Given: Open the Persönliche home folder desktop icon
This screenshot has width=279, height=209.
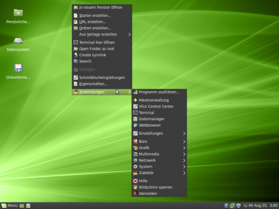Looking at the screenshot, I should (18, 16).
